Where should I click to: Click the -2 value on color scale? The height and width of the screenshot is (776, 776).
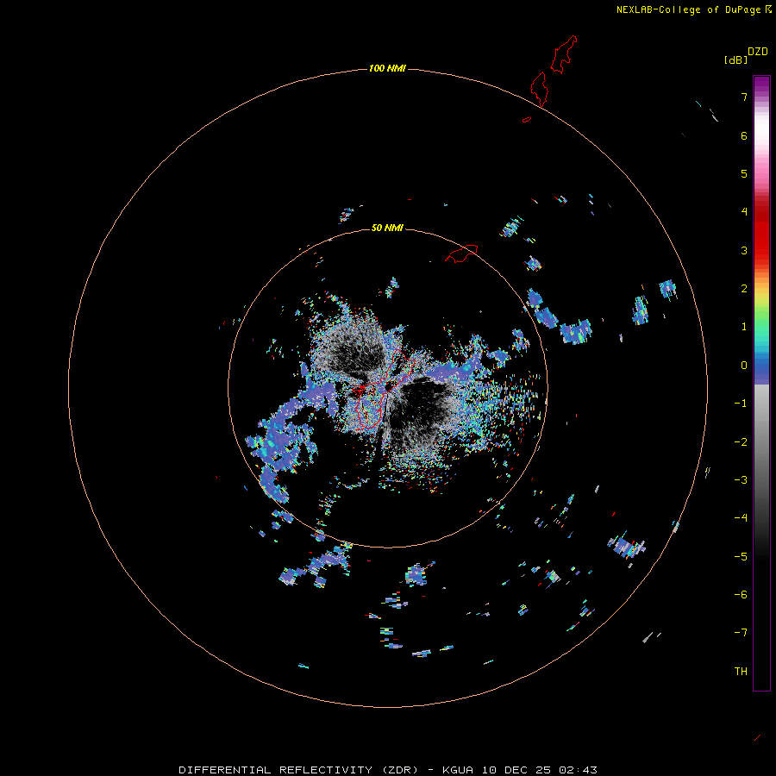pyautogui.click(x=741, y=442)
